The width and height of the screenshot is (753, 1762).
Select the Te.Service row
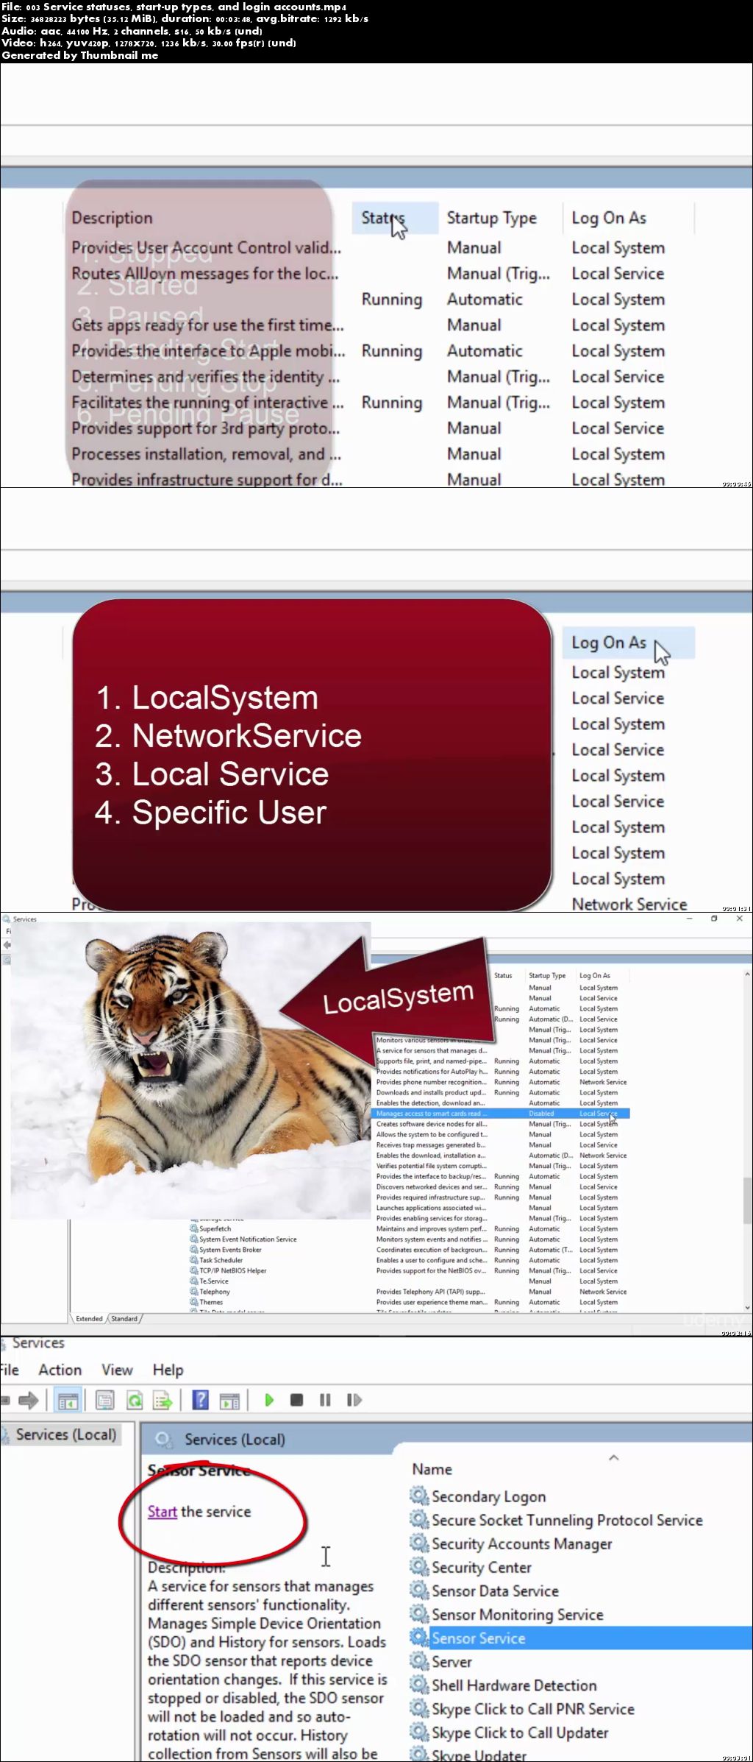[214, 1281]
